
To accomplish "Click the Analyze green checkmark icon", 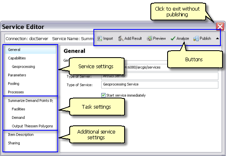I will pyautogui.click(x=173, y=38).
